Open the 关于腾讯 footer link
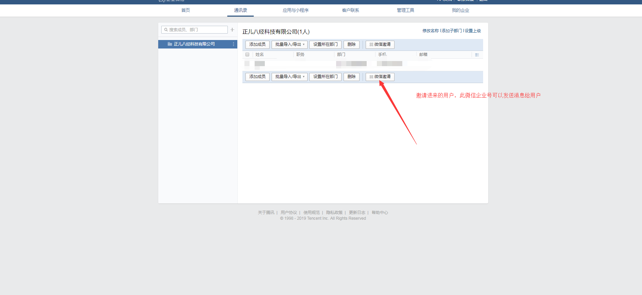642x295 pixels. coord(266,213)
